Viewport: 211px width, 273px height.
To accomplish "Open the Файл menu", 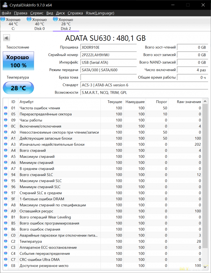I will point(6,13).
